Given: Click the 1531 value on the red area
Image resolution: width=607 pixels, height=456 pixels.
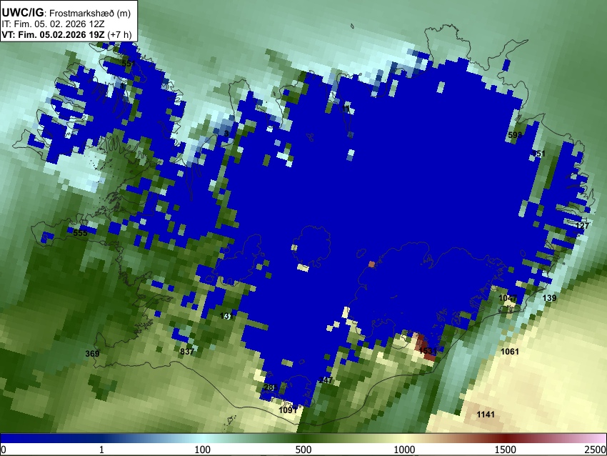Looking at the screenshot, I should [x=428, y=351].
